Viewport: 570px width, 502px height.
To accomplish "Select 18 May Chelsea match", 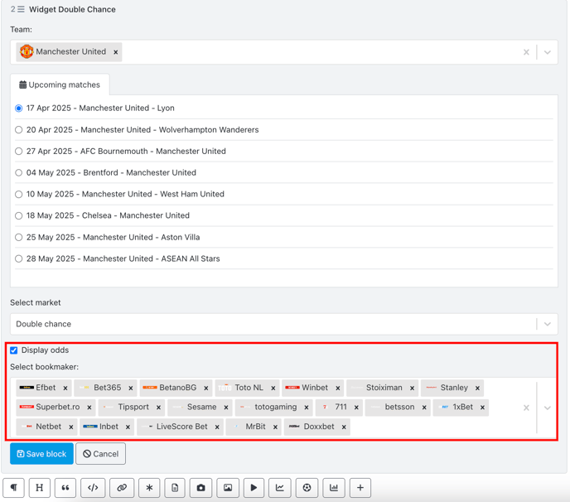I will 18,215.
